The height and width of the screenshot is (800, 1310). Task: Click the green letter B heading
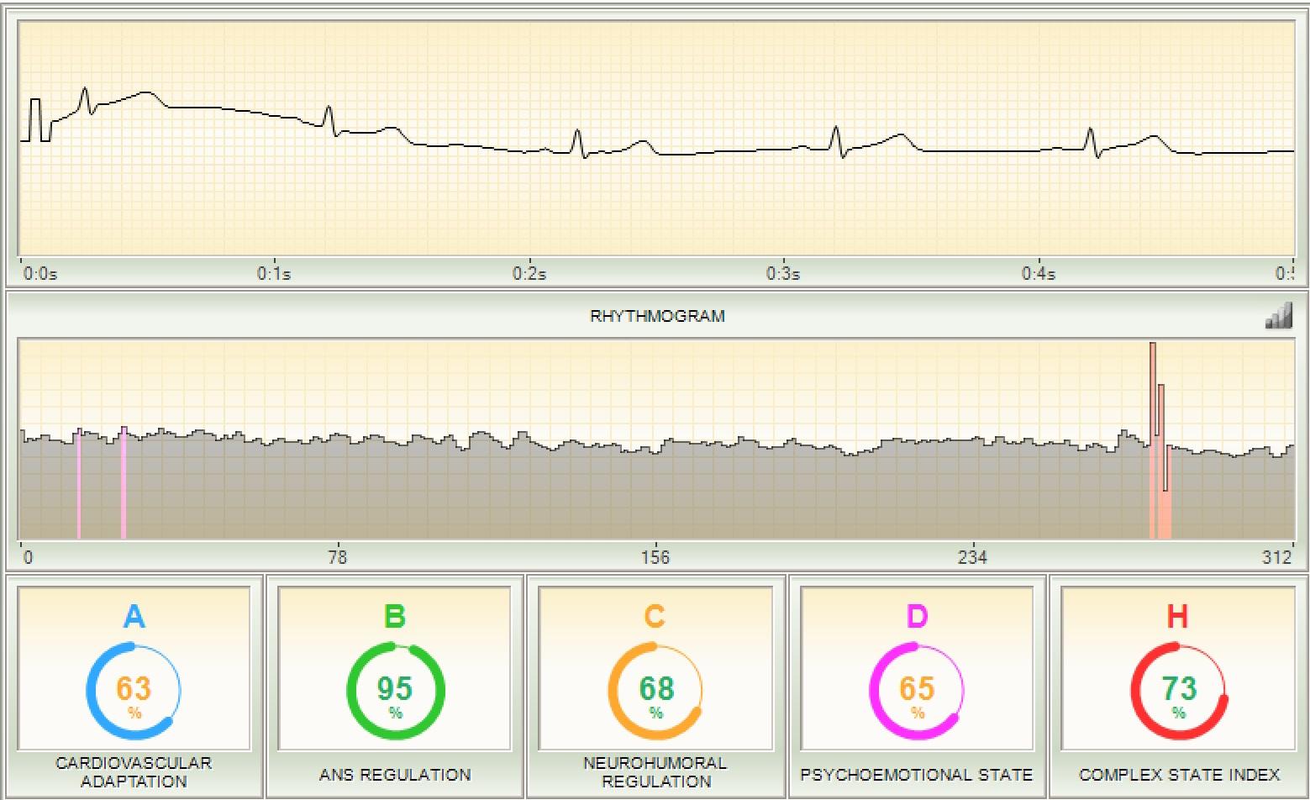pyautogui.click(x=395, y=618)
